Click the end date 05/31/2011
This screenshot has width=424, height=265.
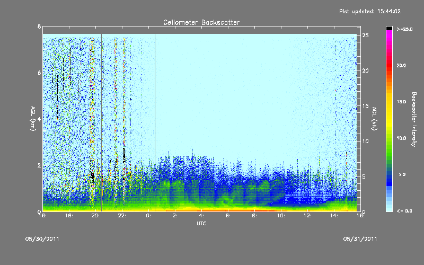(x=360, y=239)
